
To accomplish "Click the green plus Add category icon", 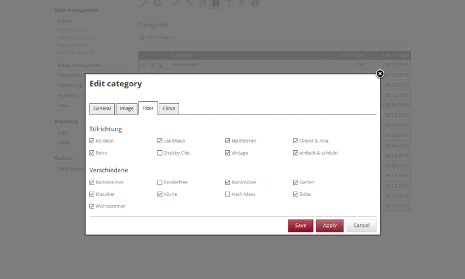I will (142, 38).
